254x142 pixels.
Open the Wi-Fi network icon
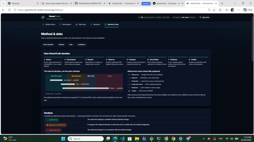[x=227, y=139]
